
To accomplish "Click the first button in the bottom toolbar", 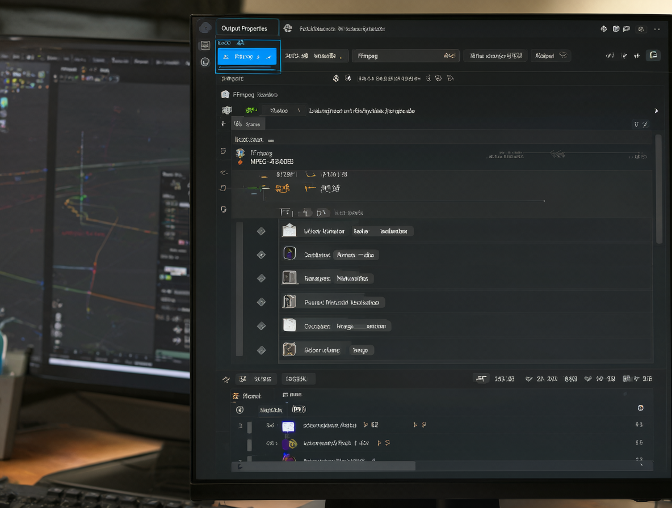I will click(255, 379).
